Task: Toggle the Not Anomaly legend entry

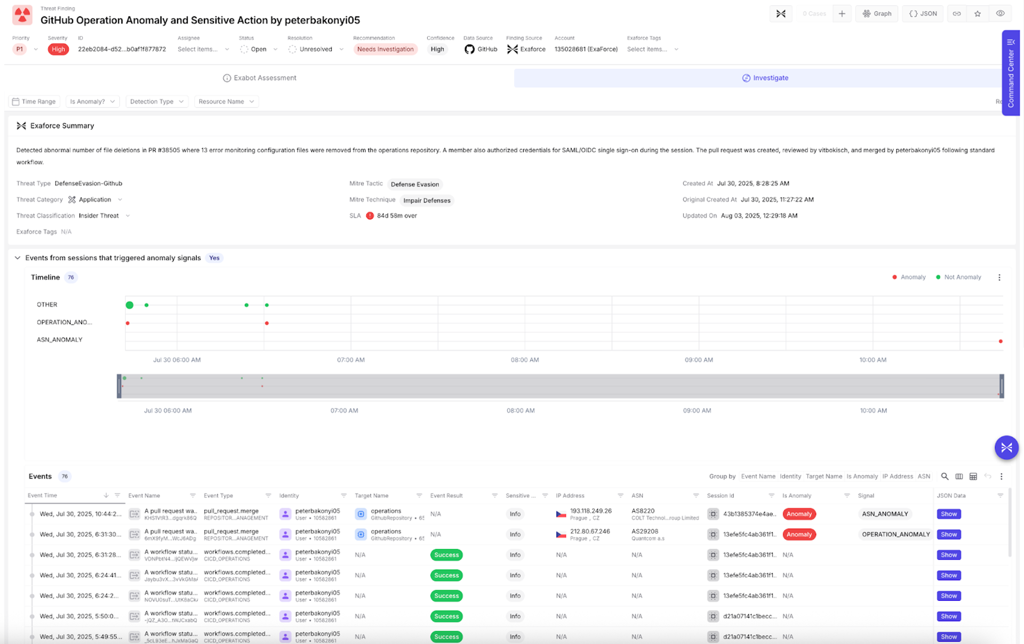Action: 958,277
